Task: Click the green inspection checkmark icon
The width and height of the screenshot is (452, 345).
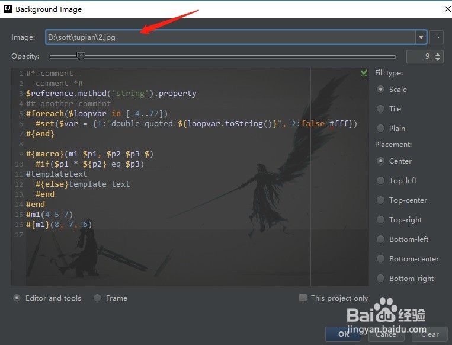Action: [x=364, y=74]
